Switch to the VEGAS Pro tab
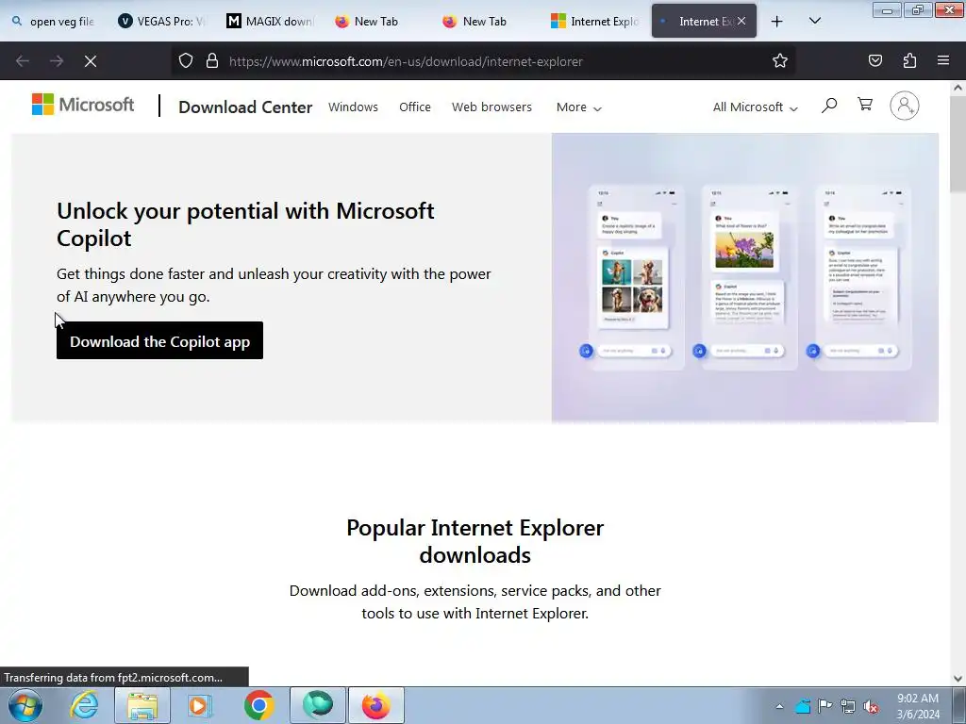Screen dimensions: 966x724 click(164, 22)
